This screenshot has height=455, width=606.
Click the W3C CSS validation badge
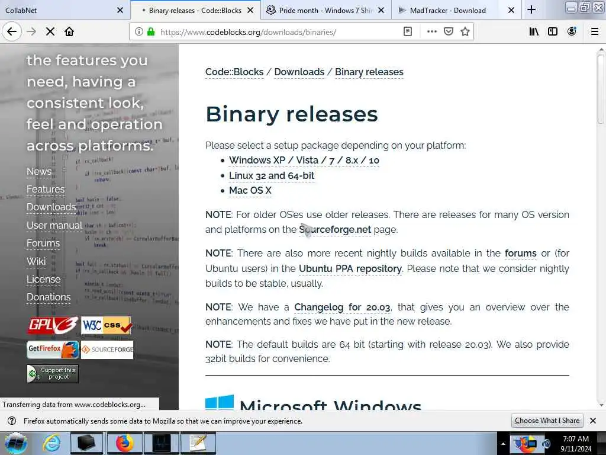pyautogui.click(x=107, y=325)
